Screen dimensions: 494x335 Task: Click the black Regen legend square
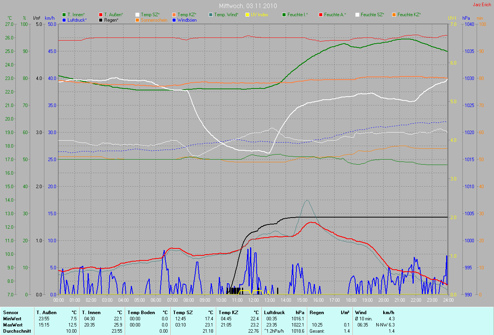(x=101, y=20)
